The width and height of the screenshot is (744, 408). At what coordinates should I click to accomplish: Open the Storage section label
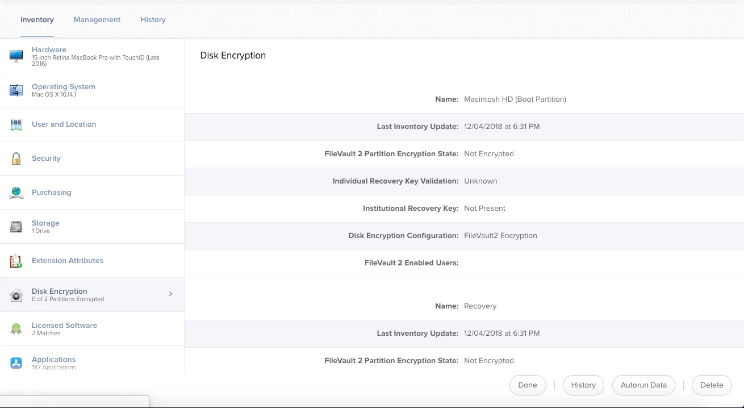click(x=45, y=223)
